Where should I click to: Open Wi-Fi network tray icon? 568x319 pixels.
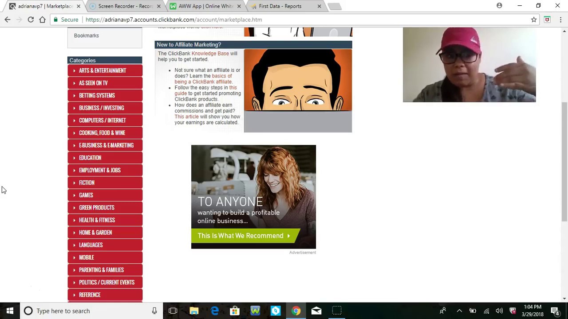486,311
